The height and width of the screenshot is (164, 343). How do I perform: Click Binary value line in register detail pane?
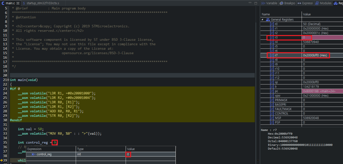tap(300, 145)
